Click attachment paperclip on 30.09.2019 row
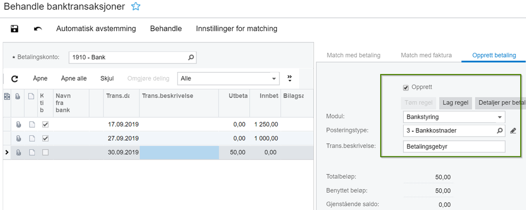 coord(18,153)
